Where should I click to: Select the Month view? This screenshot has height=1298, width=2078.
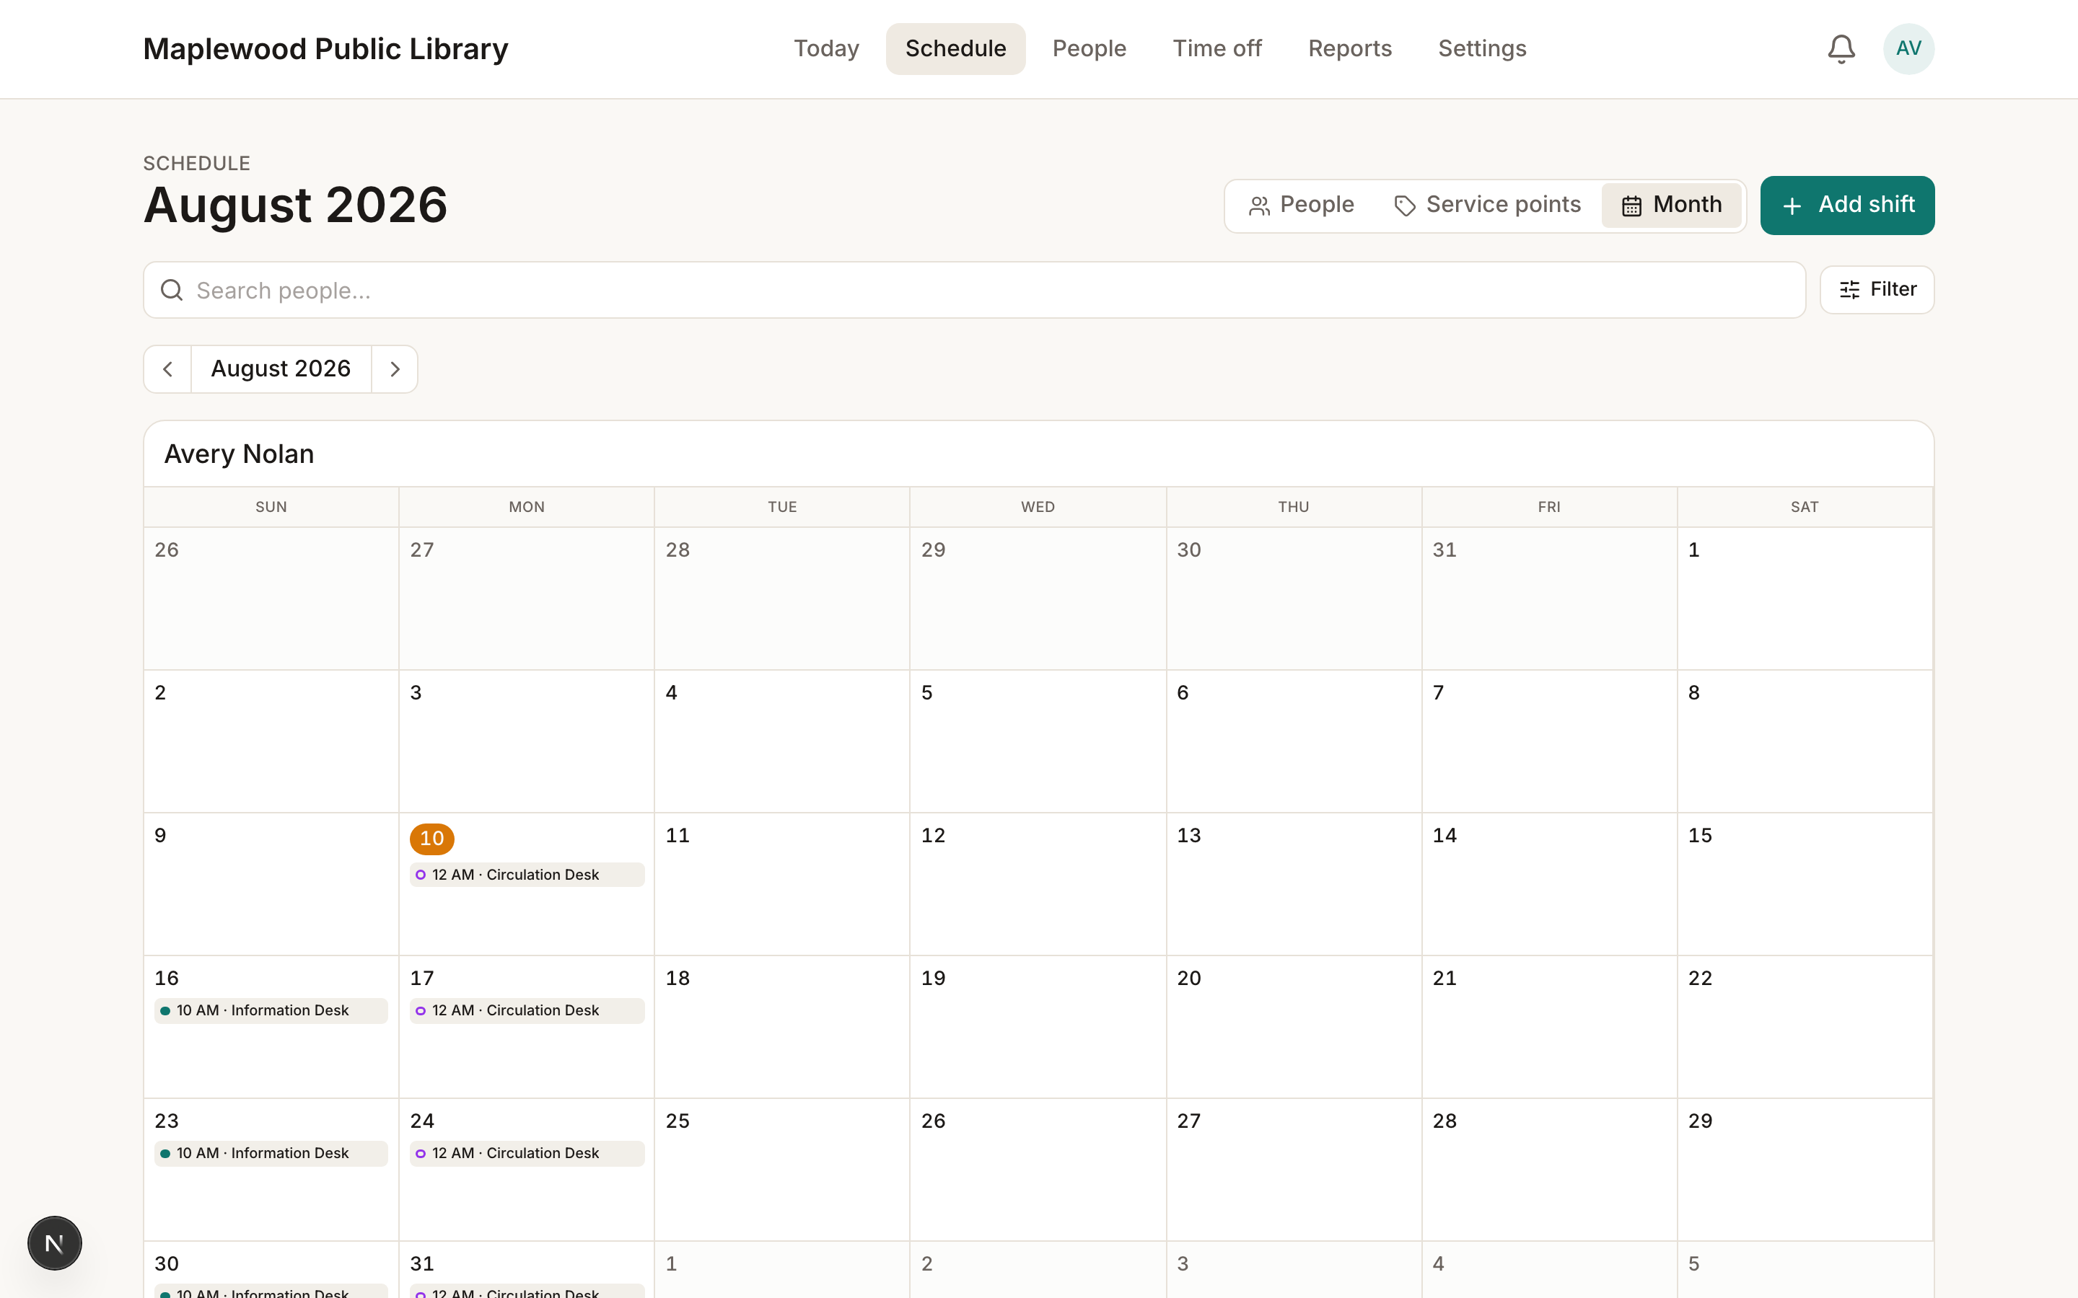(x=1671, y=206)
